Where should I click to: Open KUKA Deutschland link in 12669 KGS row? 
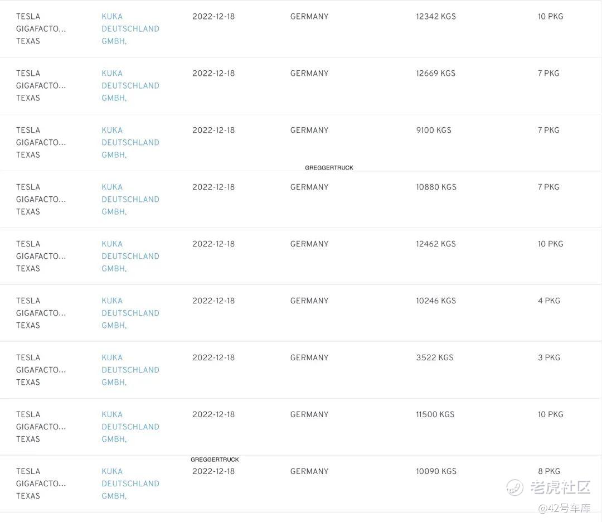130,86
